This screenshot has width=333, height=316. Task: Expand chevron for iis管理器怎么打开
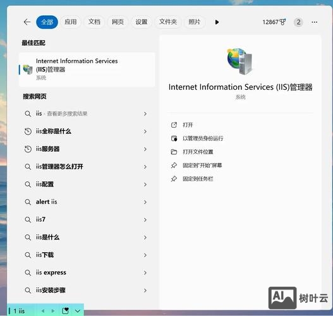(145, 167)
